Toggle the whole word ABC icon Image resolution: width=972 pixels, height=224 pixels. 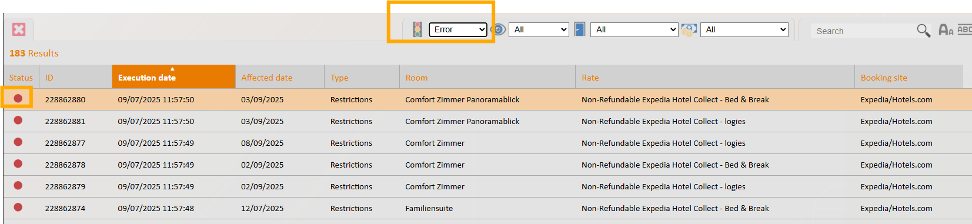(965, 29)
